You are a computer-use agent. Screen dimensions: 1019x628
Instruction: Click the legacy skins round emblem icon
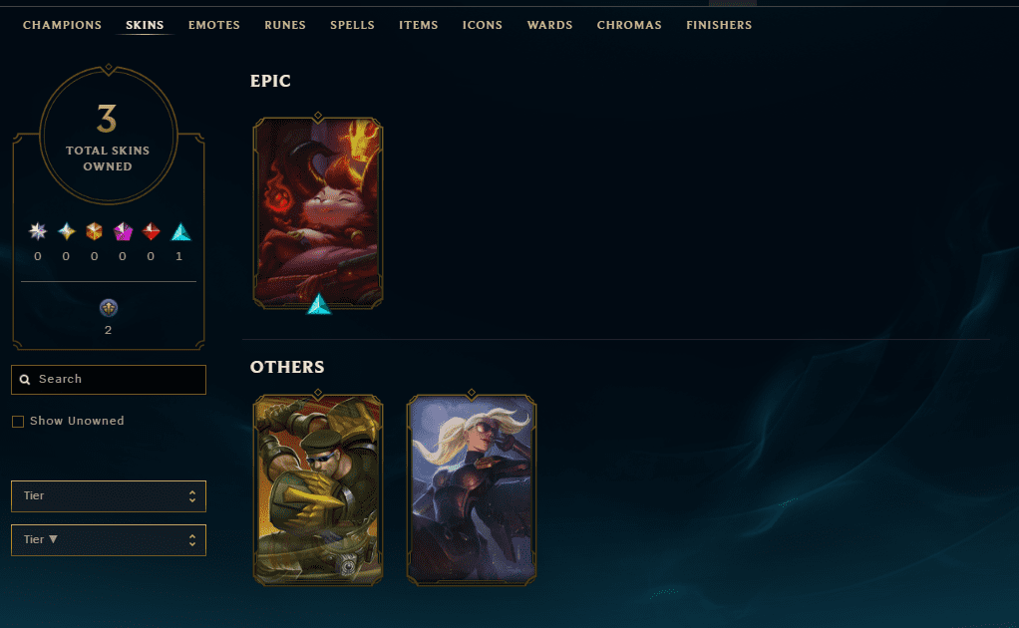(109, 308)
